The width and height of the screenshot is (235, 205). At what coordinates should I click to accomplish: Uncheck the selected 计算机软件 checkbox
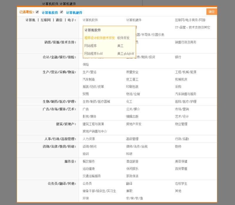coord(37,12)
